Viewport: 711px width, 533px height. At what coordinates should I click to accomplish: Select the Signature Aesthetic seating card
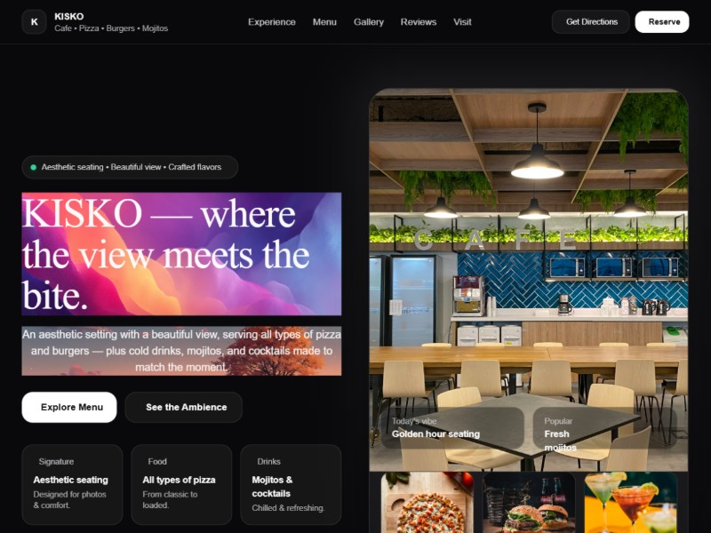pyautogui.click(x=72, y=484)
